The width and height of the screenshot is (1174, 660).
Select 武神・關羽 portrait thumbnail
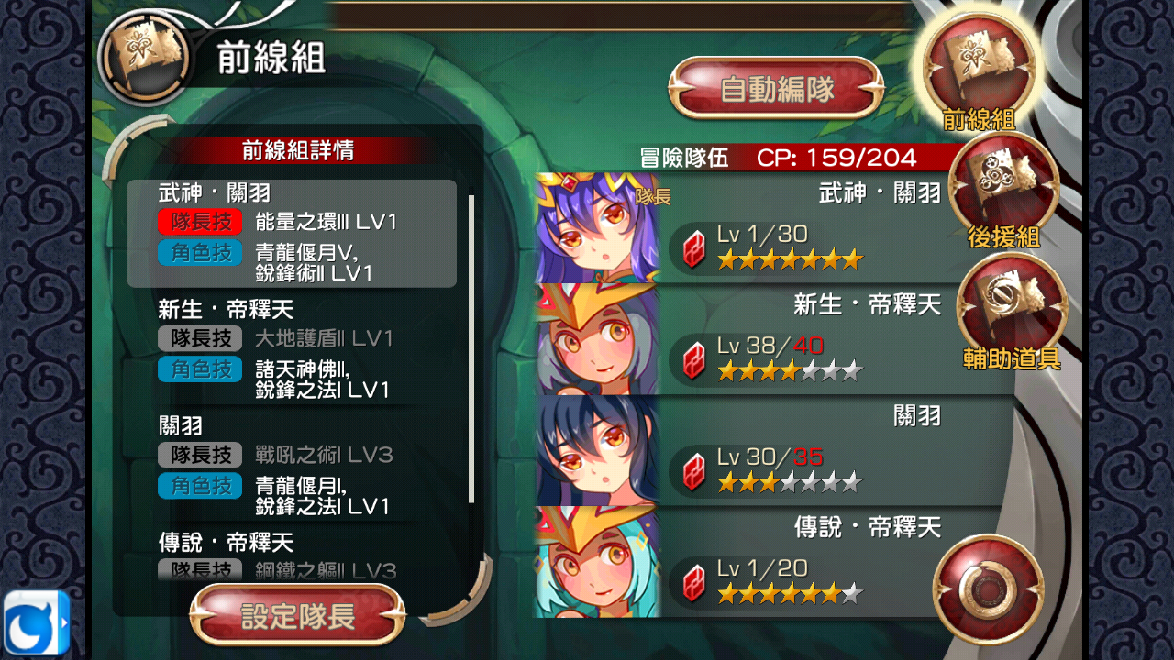(x=597, y=228)
